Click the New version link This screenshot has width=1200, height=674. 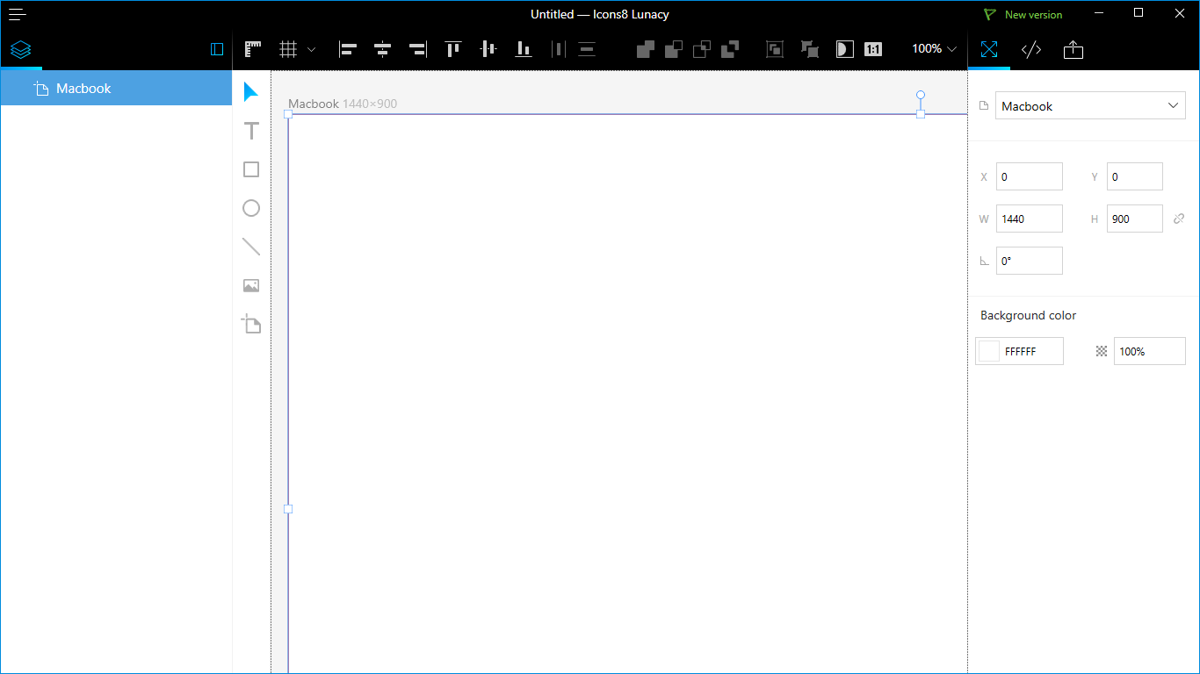pyautogui.click(x=1032, y=15)
